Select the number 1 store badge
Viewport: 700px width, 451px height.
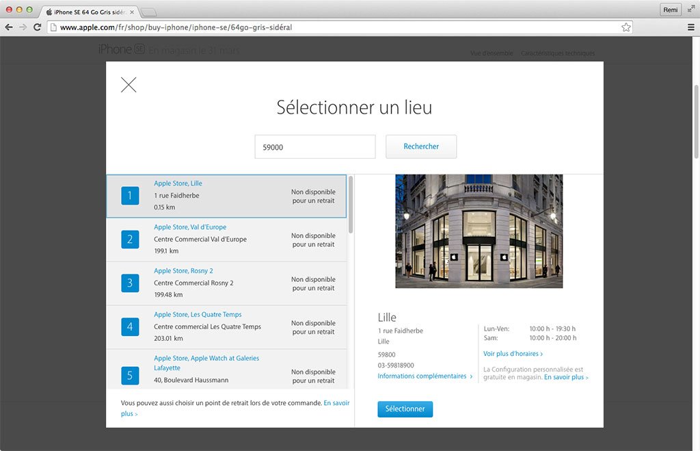tap(130, 196)
